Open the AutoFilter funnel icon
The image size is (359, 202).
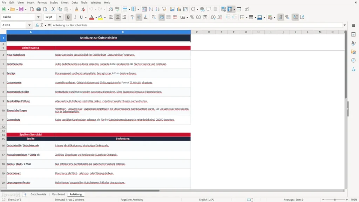164,9
